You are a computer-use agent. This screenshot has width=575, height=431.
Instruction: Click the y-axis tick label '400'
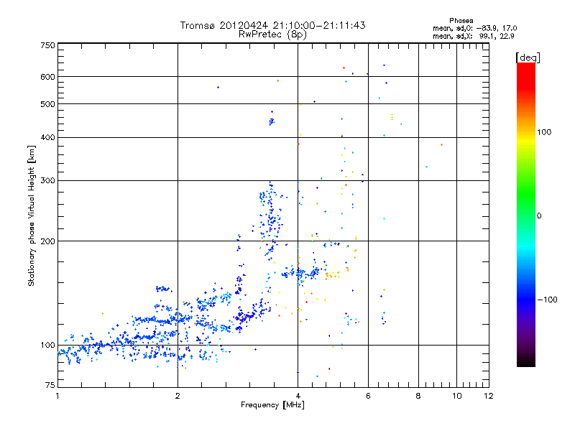click(47, 138)
